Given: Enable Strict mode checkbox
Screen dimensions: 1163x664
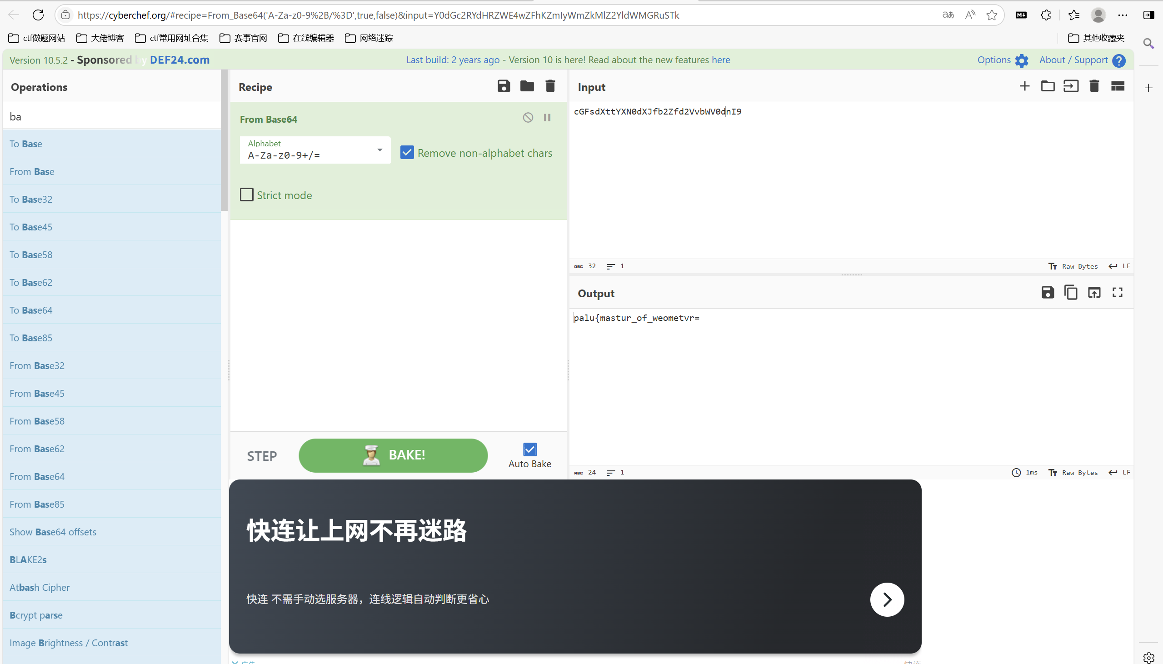Looking at the screenshot, I should [x=247, y=195].
